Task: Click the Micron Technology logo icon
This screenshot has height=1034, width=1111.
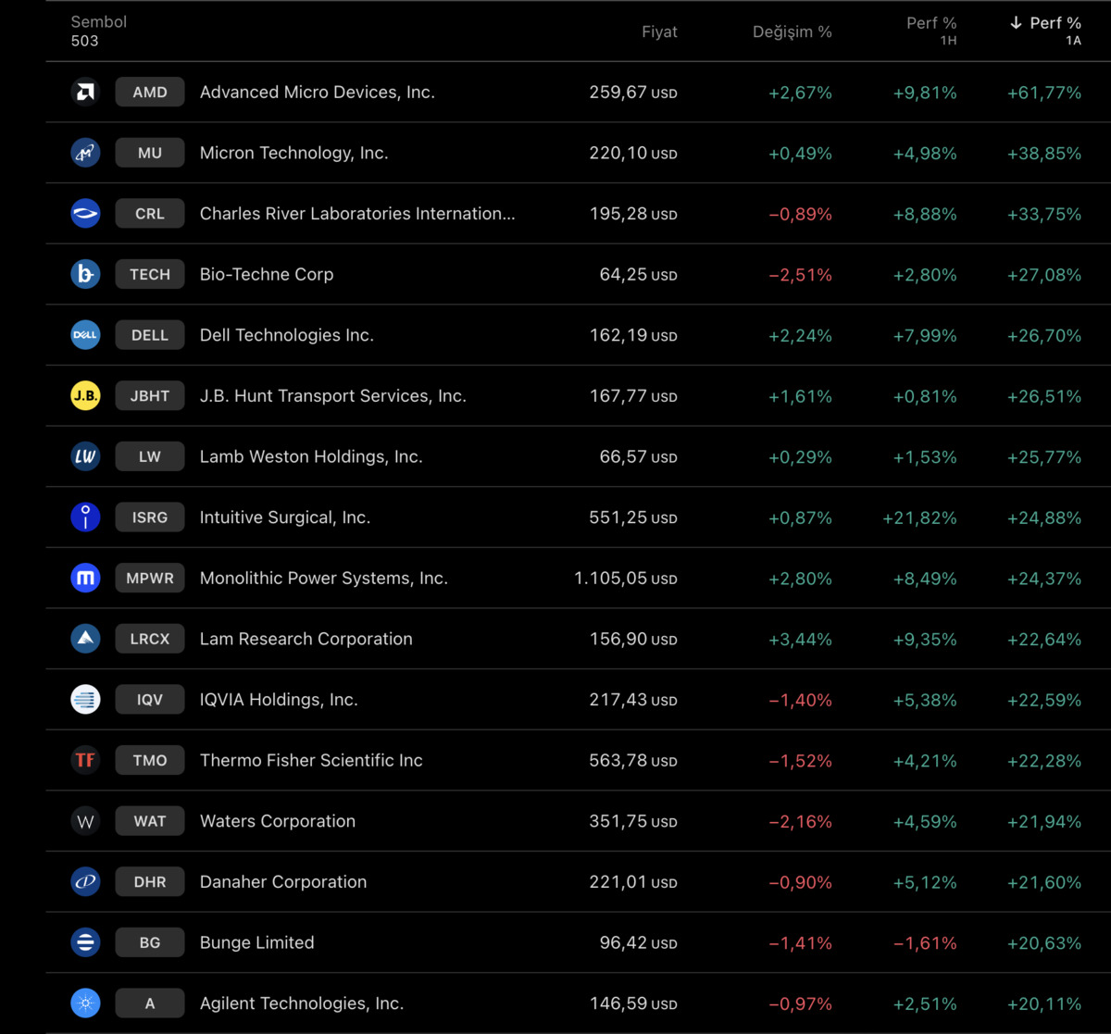Action: [x=85, y=153]
